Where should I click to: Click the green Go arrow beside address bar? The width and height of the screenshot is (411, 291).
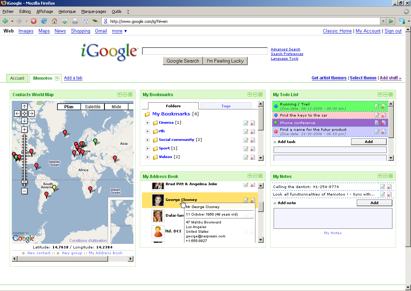click(x=391, y=21)
